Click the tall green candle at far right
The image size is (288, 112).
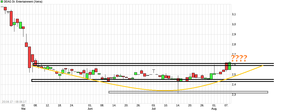(229, 66)
